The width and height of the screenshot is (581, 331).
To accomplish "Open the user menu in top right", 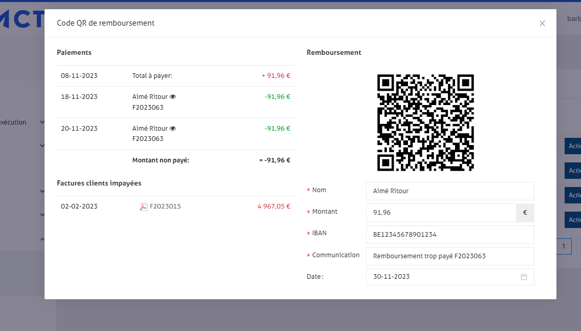I will point(573,19).
